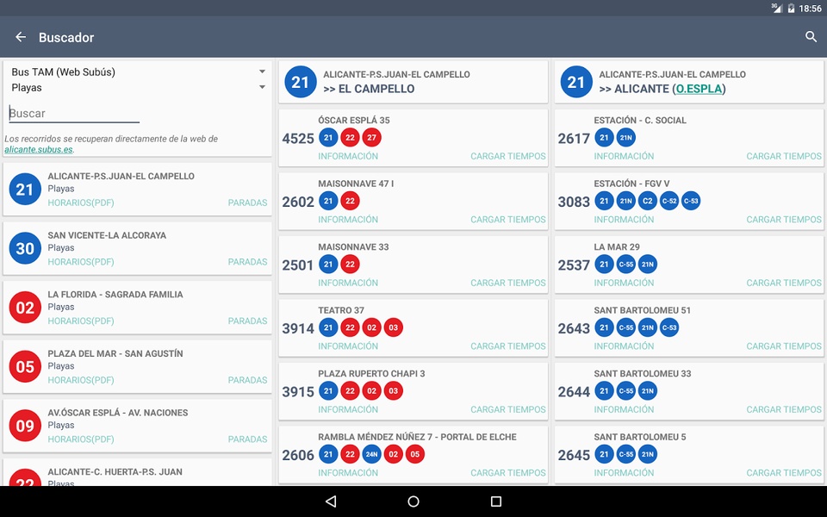Viewport: 827px width, 517px height.
Task: Open INFORMACIÓN for stop 3915
Action: click(348, 409)
